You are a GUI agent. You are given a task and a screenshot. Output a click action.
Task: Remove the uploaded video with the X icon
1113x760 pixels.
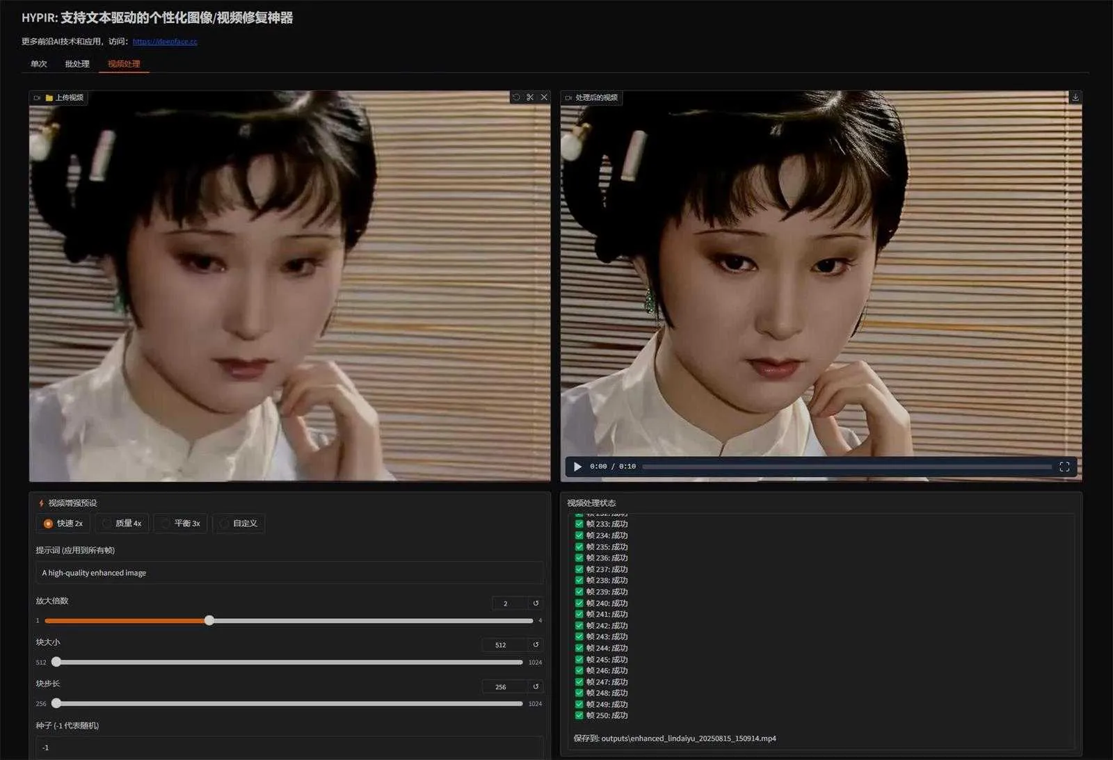coord(544,97)
